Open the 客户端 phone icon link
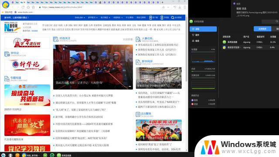The height and width of the screenshot is (157, 279). tap(153, 17)
